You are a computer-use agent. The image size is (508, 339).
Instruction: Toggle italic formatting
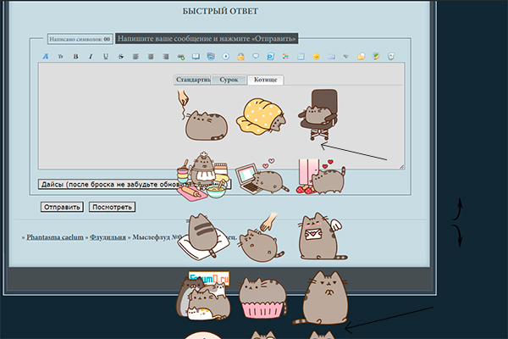[x=91, y=57]
